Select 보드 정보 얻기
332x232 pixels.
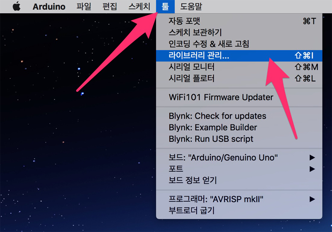point(239,180)
